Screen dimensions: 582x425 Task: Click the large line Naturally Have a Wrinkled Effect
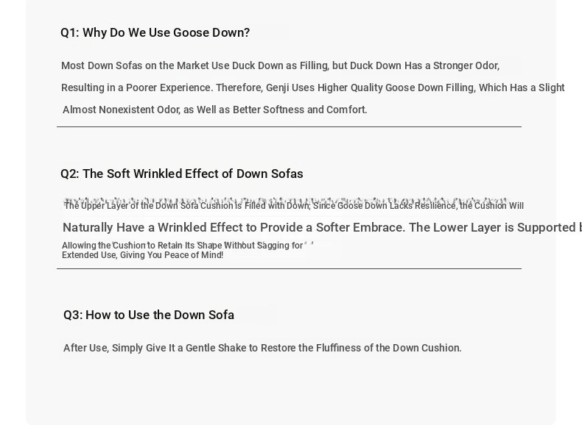coord(322,227)
